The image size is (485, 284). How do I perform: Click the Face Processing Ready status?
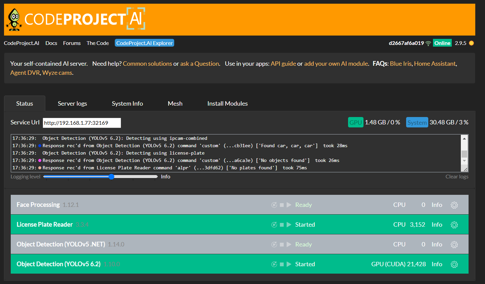[303, 205]
